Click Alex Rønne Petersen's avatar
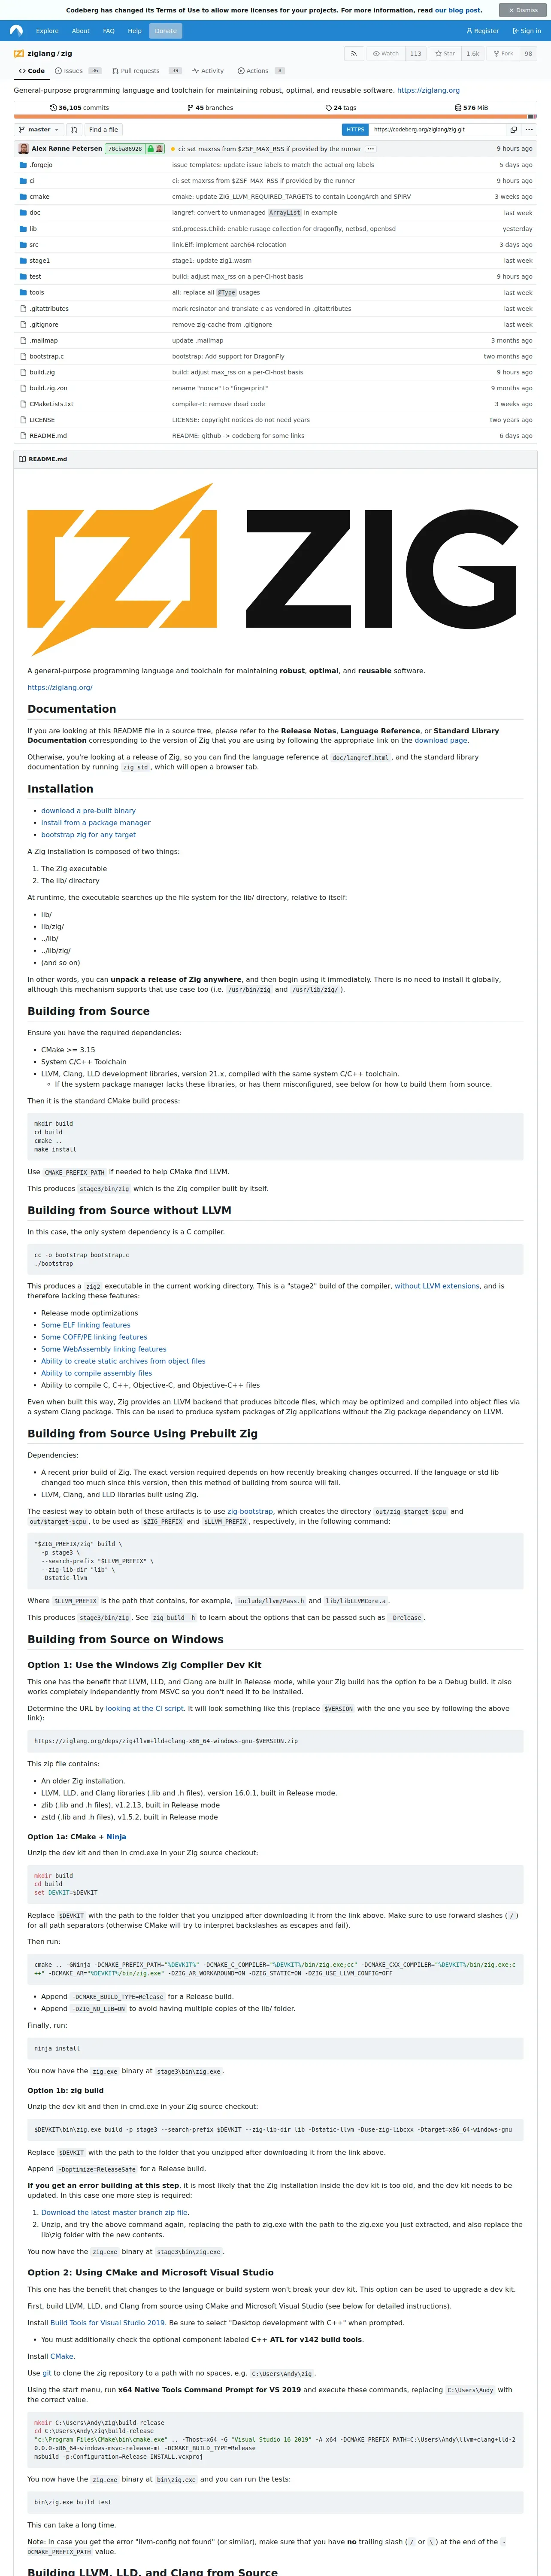Viewport: 551px width, 2576px height. (x=23, y=149)
